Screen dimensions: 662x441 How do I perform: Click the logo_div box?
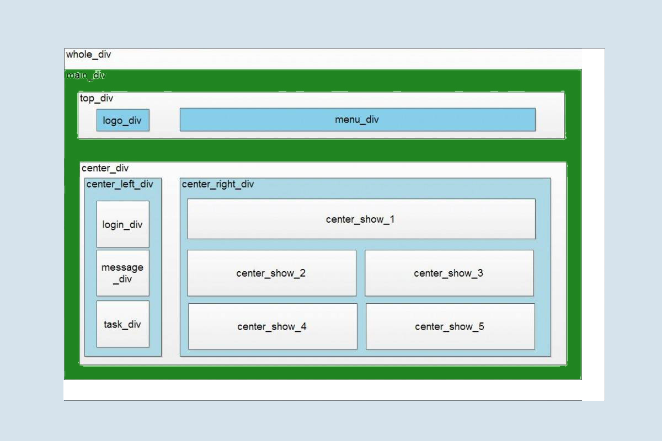[x=122, y=120]
